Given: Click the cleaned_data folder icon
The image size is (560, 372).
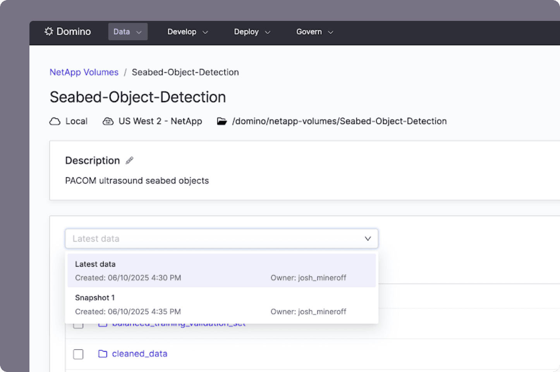Looking at the screenshot, I should 103,354.
